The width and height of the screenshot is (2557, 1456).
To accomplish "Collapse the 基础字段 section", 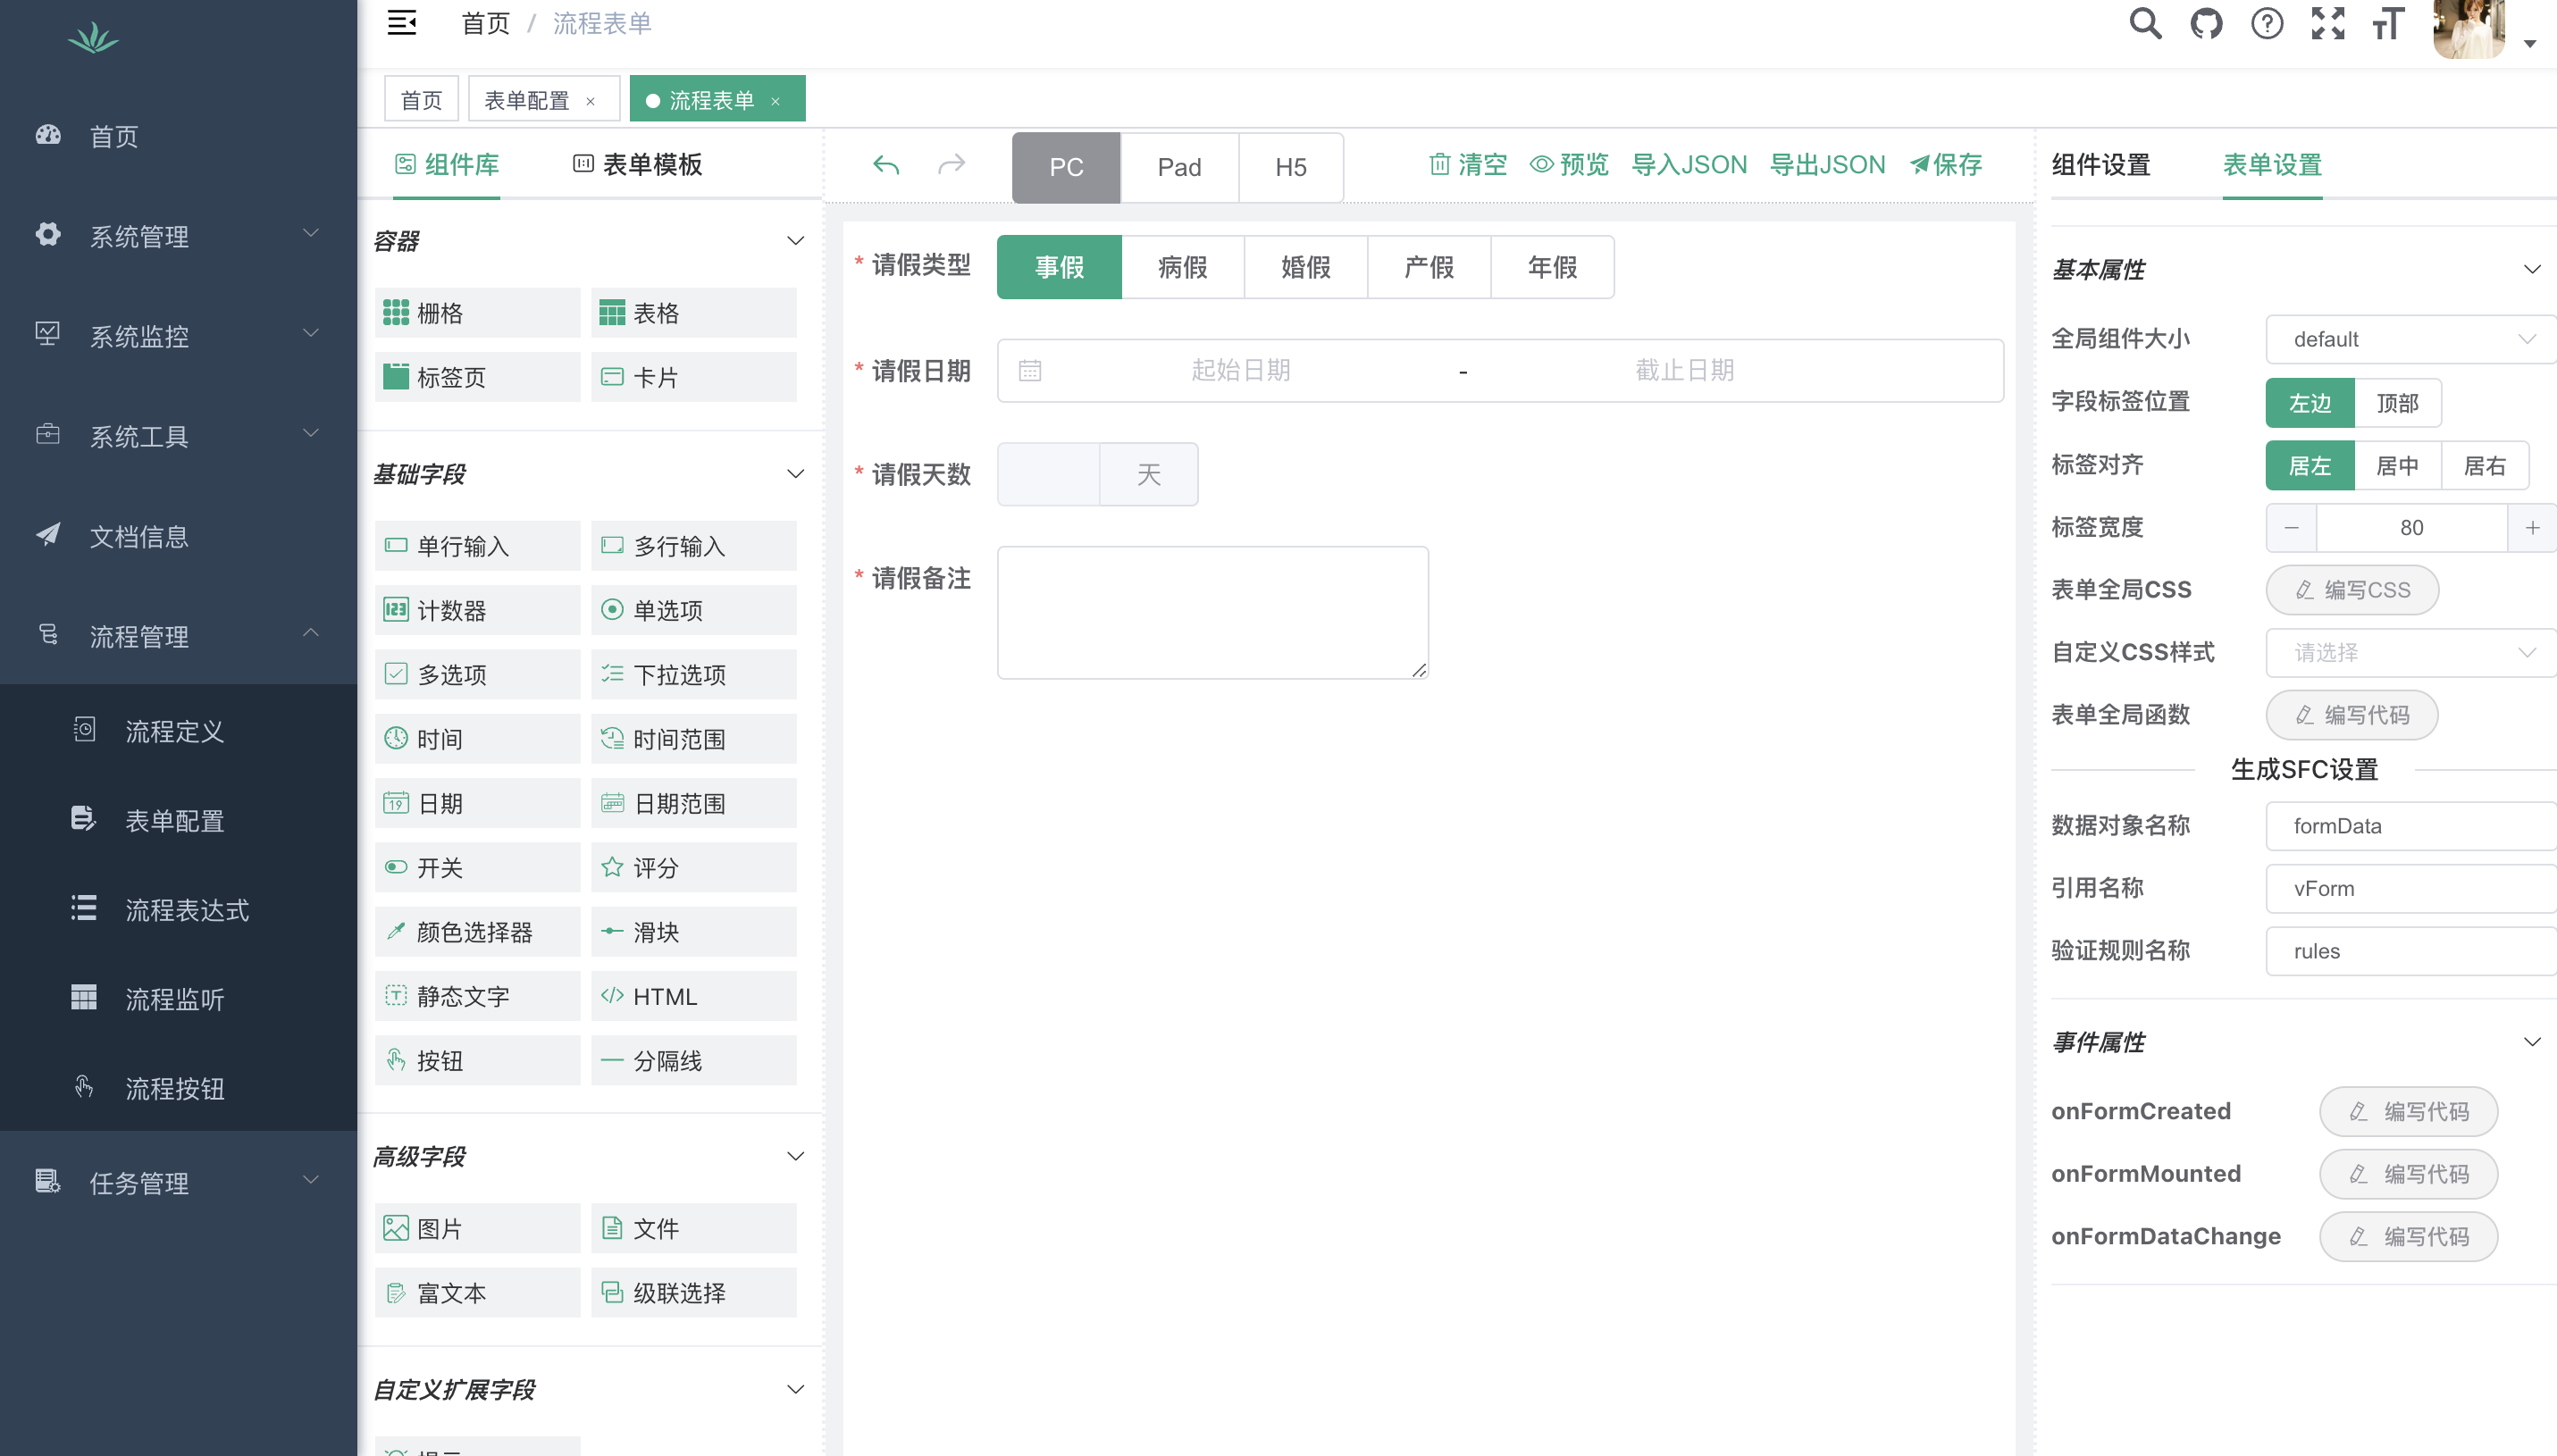I will (x=795, y=474).
